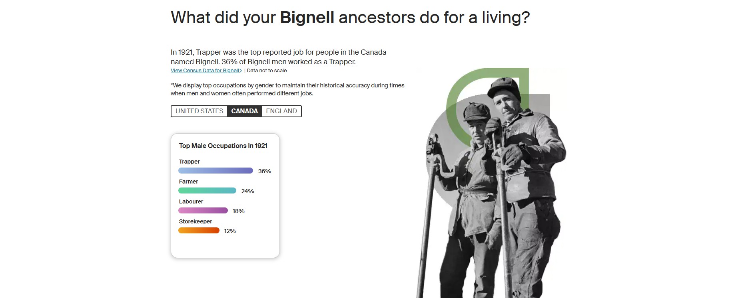
Task: Click the 24% Farmer percentage label
Action: point(247,191)
